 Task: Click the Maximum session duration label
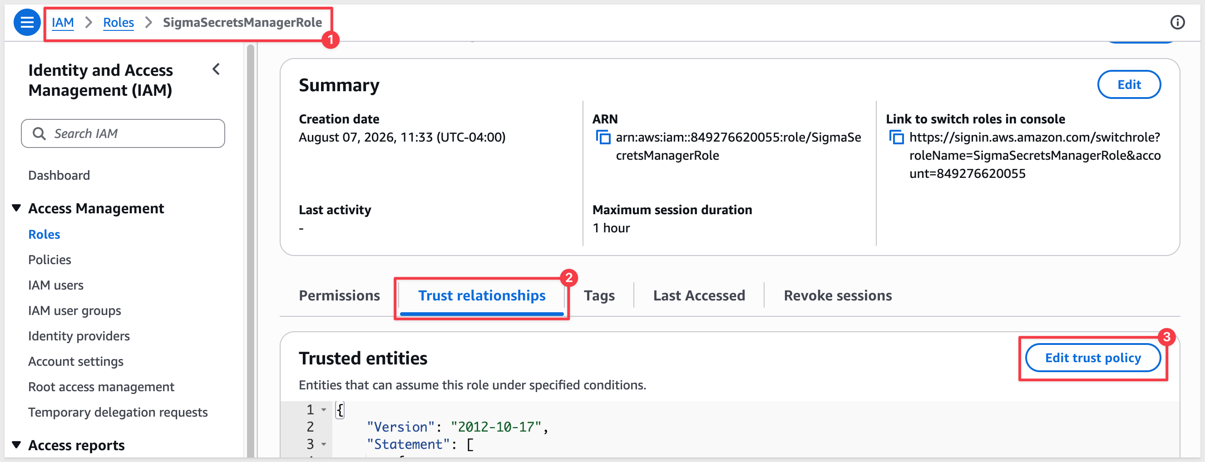tap(672, 210)
